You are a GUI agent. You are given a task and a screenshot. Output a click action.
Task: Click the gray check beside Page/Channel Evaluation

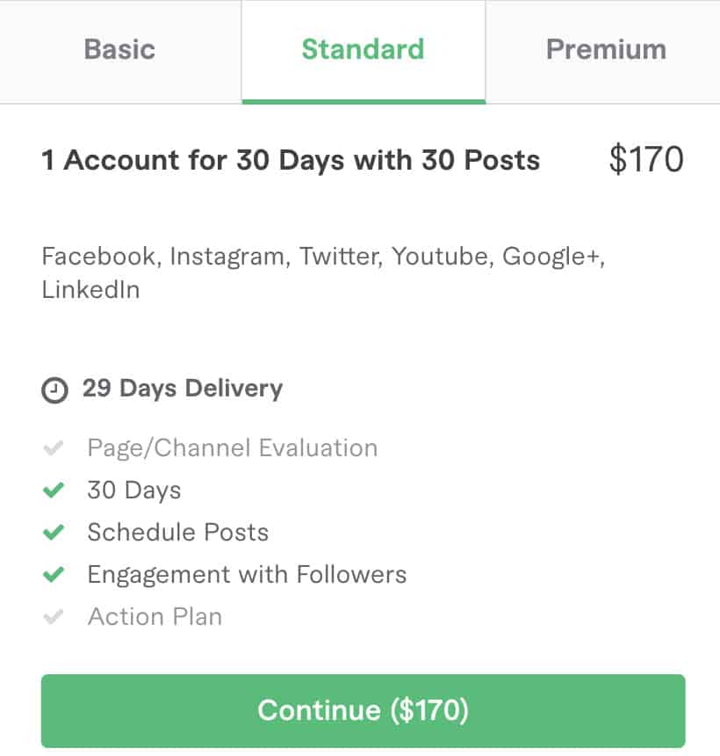(x=54, y=447)
